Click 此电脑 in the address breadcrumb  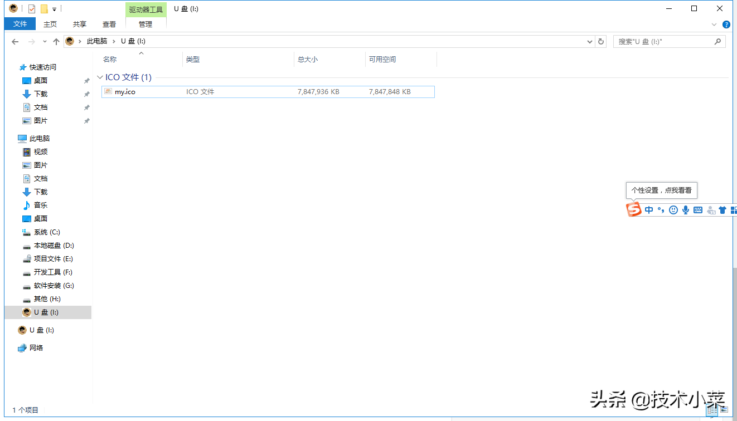pos(97,41)
